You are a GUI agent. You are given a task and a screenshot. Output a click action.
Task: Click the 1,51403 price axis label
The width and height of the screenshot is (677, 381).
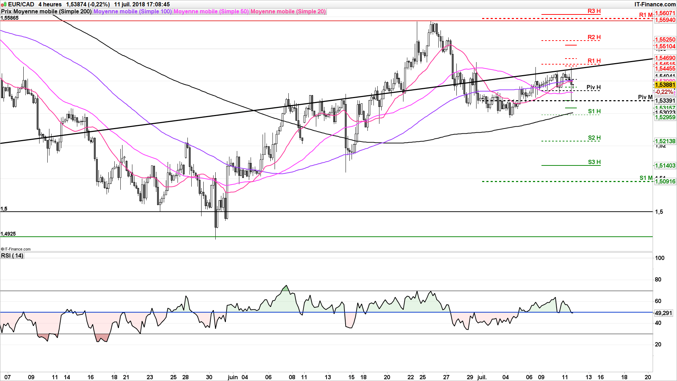coord(665,166)
